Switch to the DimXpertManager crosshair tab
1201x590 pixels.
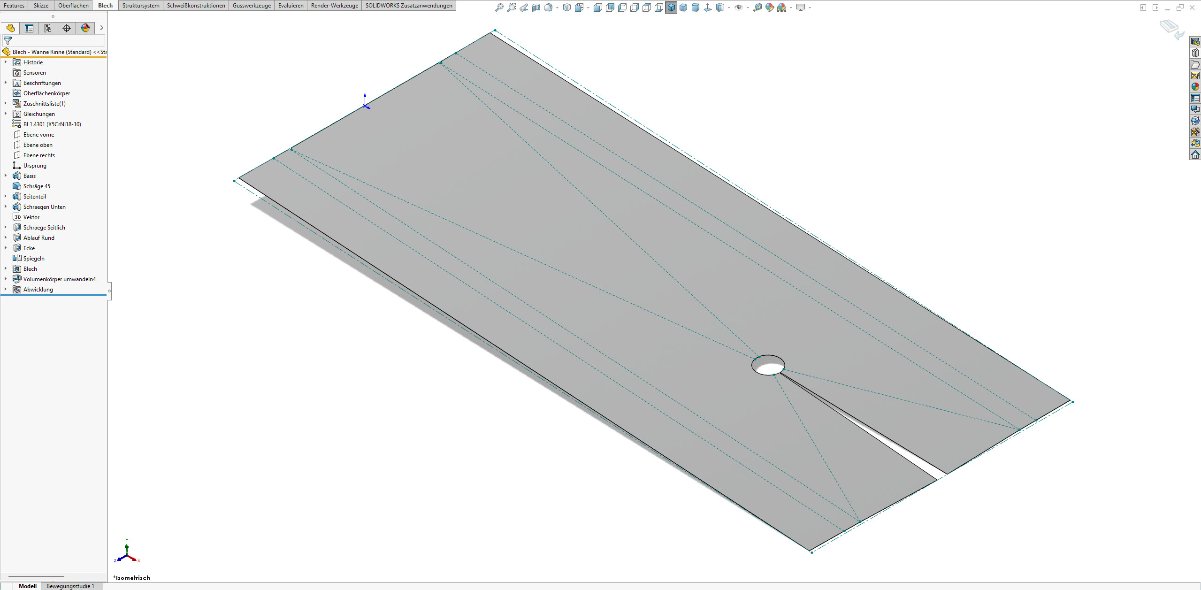[x=67, y=28]
